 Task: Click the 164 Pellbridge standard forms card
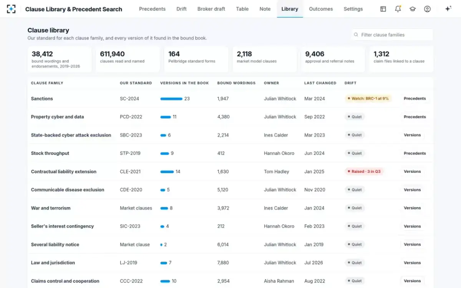point(196,59)
